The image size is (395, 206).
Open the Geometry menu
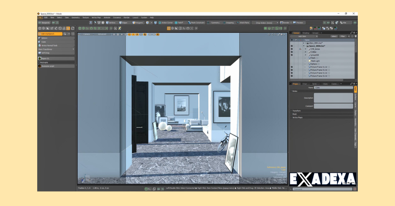pyautogui.click(x=76, y=17)
